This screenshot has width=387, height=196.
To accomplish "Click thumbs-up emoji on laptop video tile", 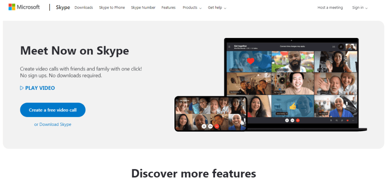I will coord(293,106).
